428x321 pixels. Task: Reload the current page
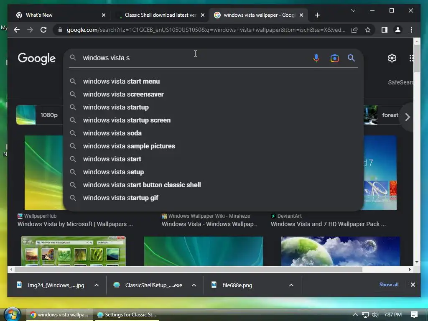[43, 30]
